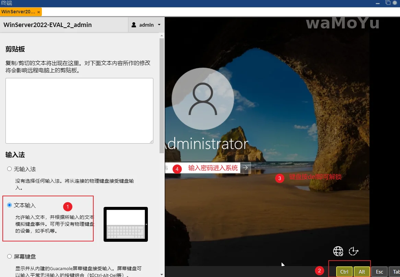This screenshot has width=400, height=277.
Task: Open the admin user dropdown menu
Action: 146,25
